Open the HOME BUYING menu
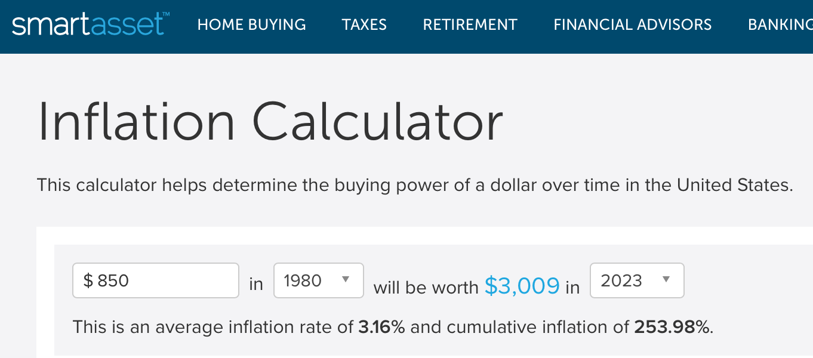The image size is (813, 358). [x=252, y=24]
